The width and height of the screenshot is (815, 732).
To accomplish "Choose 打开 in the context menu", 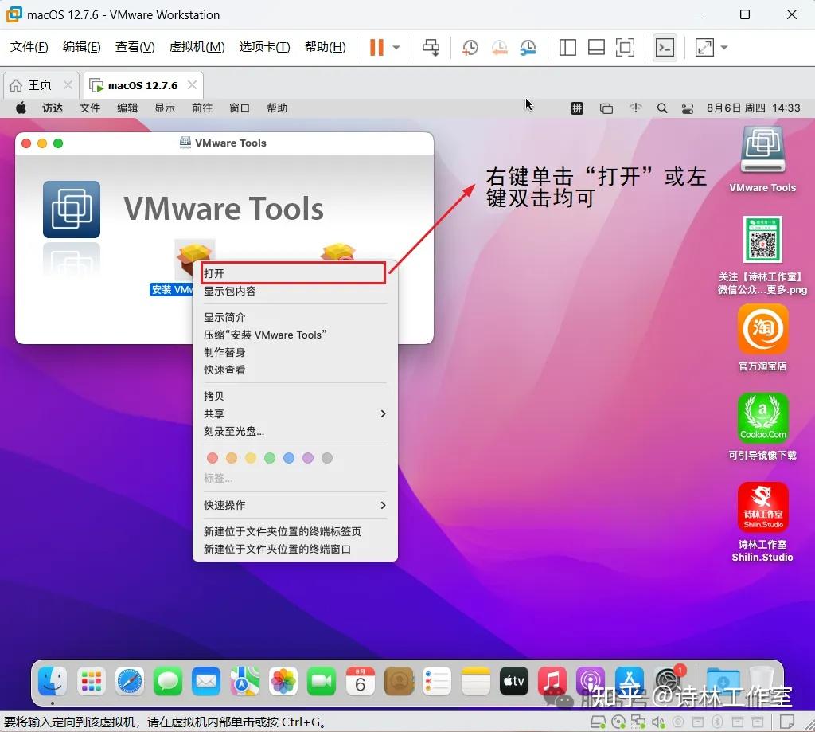I will tap(294, 273).
